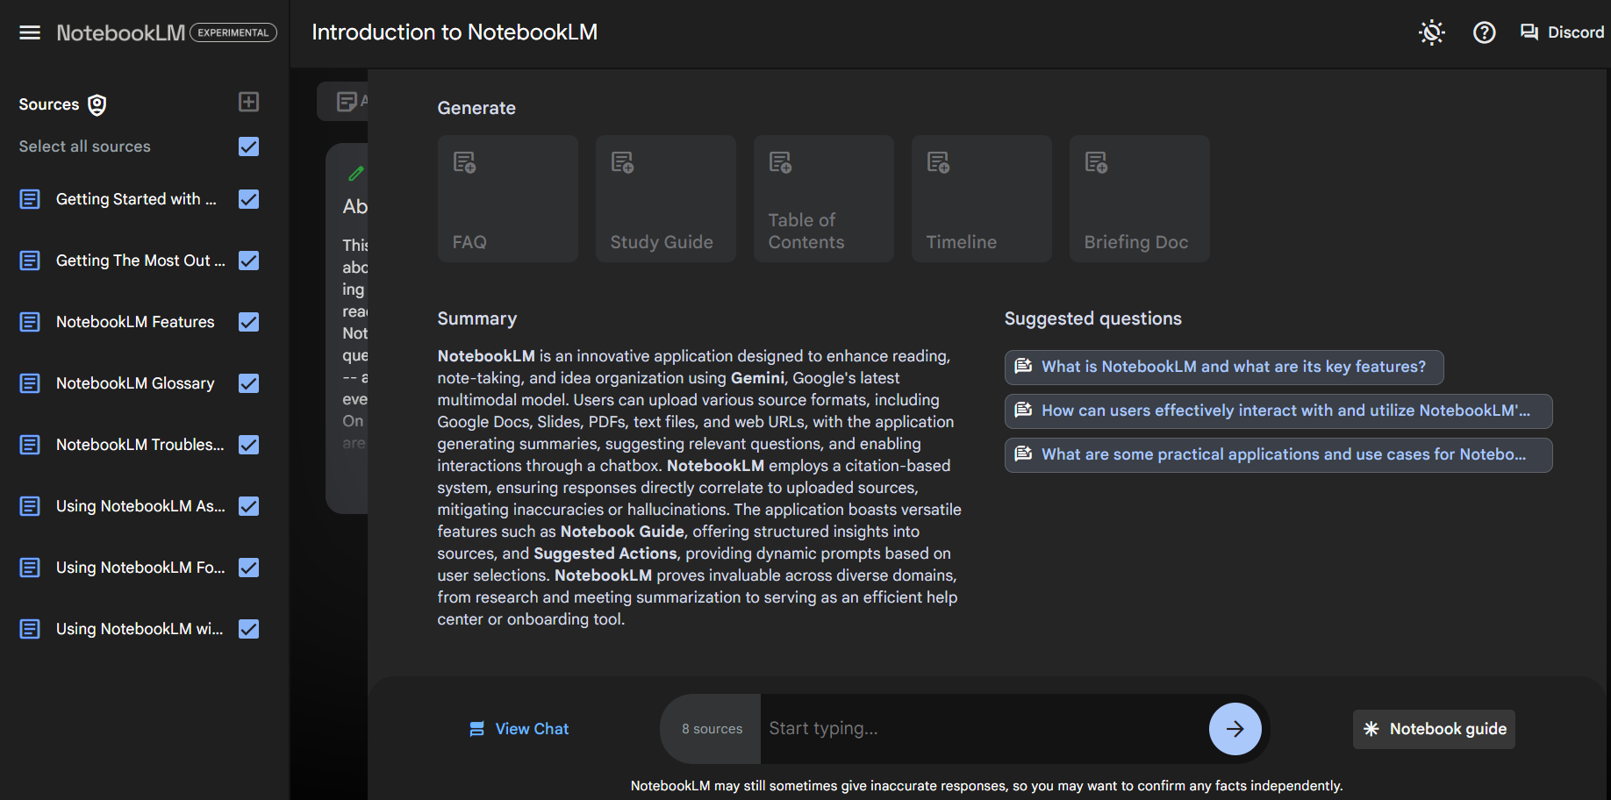Click the notebook title Introduction to NotebookLM

click(x=455, y=32)
